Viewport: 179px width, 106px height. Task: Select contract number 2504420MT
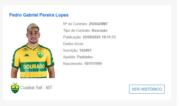98,24
